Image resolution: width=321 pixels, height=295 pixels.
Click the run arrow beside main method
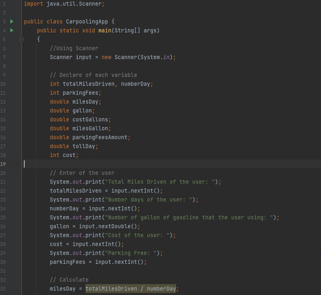pyautogui.click(x=12, y=30)
